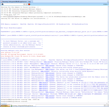
Task: Open BEA-000365 link on the RUNNING row
Action: coord(50,96)
